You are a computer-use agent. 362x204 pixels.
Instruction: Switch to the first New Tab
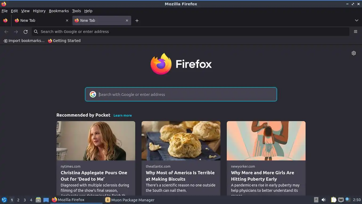[x=41, y=20]
